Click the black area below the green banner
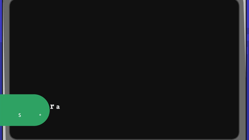 coord(29,132)
